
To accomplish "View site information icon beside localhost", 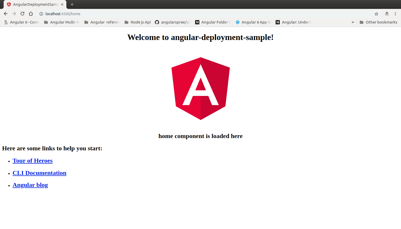I will click(x=41, y=14).
